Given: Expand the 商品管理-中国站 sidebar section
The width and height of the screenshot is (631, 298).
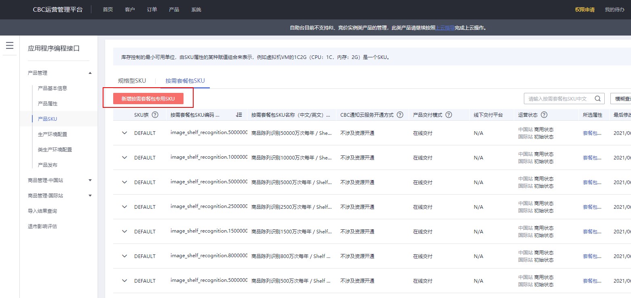Looking at the screenshot, I should [x=90, y=180].
